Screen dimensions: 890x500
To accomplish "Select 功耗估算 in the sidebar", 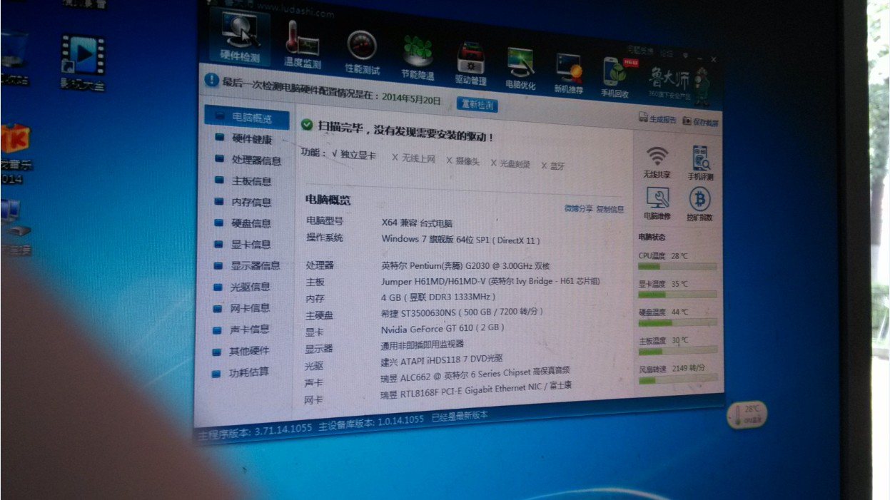I will [247, 373].
